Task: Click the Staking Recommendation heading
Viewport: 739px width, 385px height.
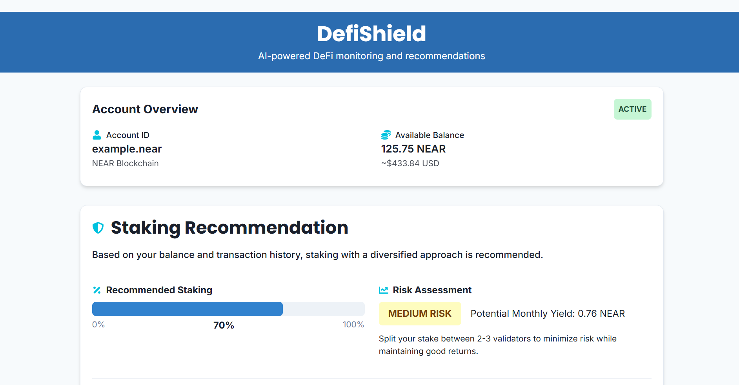Action: tap(229, 227)
